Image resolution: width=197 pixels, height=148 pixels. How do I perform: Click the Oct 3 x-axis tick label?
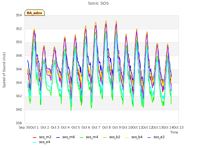(55, 127)
